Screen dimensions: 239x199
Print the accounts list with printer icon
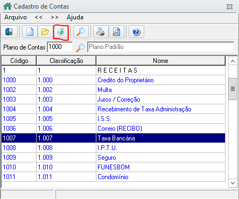(101, 32)
